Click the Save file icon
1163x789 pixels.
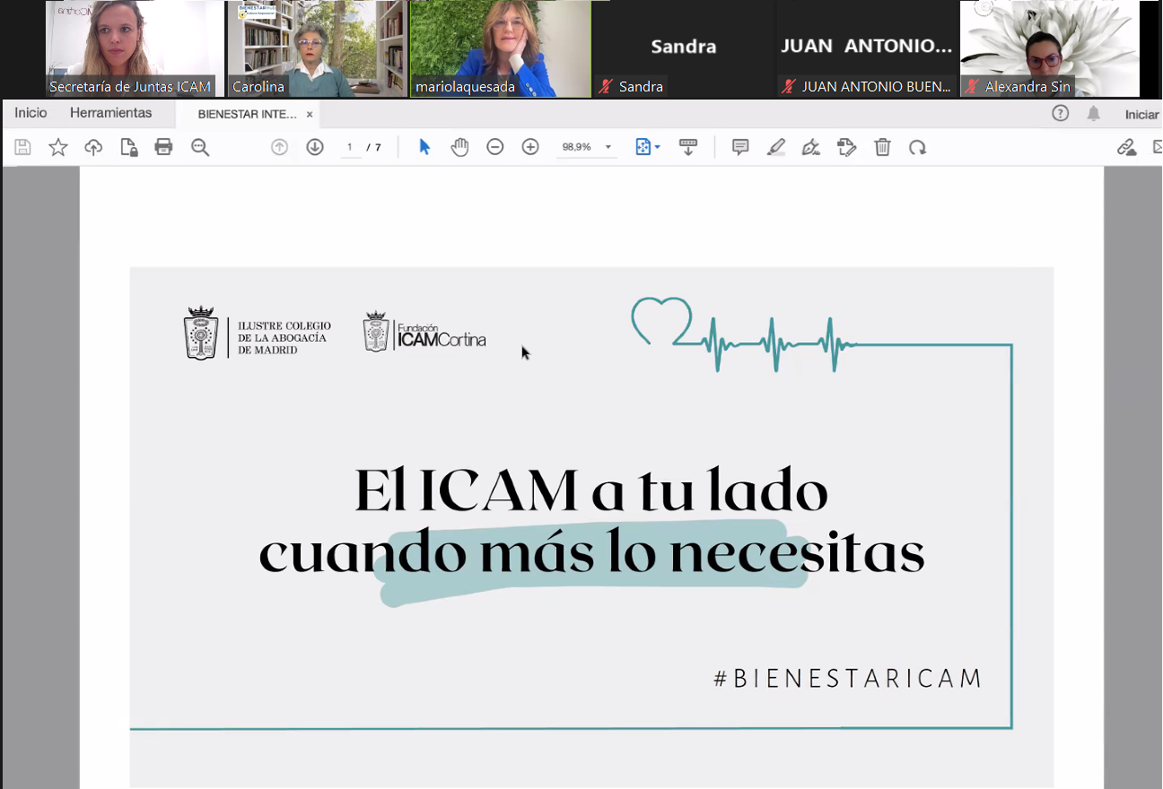tap(22, 147)
